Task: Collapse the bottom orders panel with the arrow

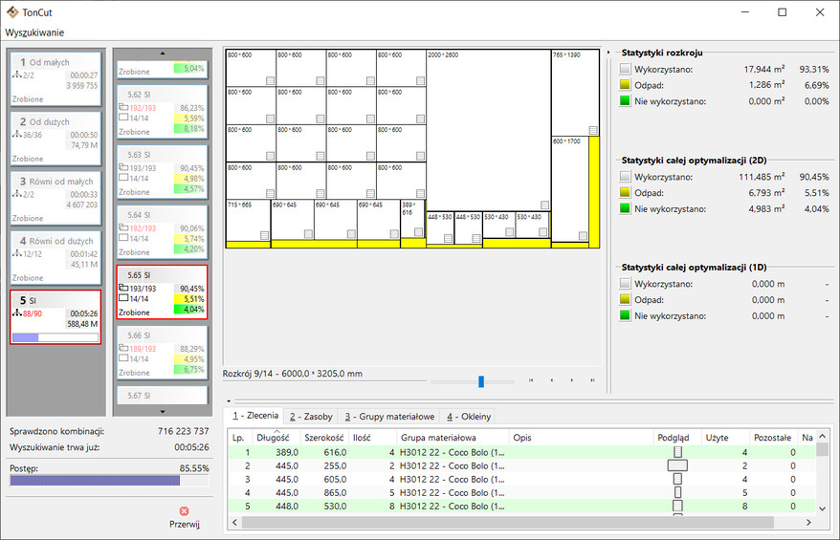Action: click(229, 400)
